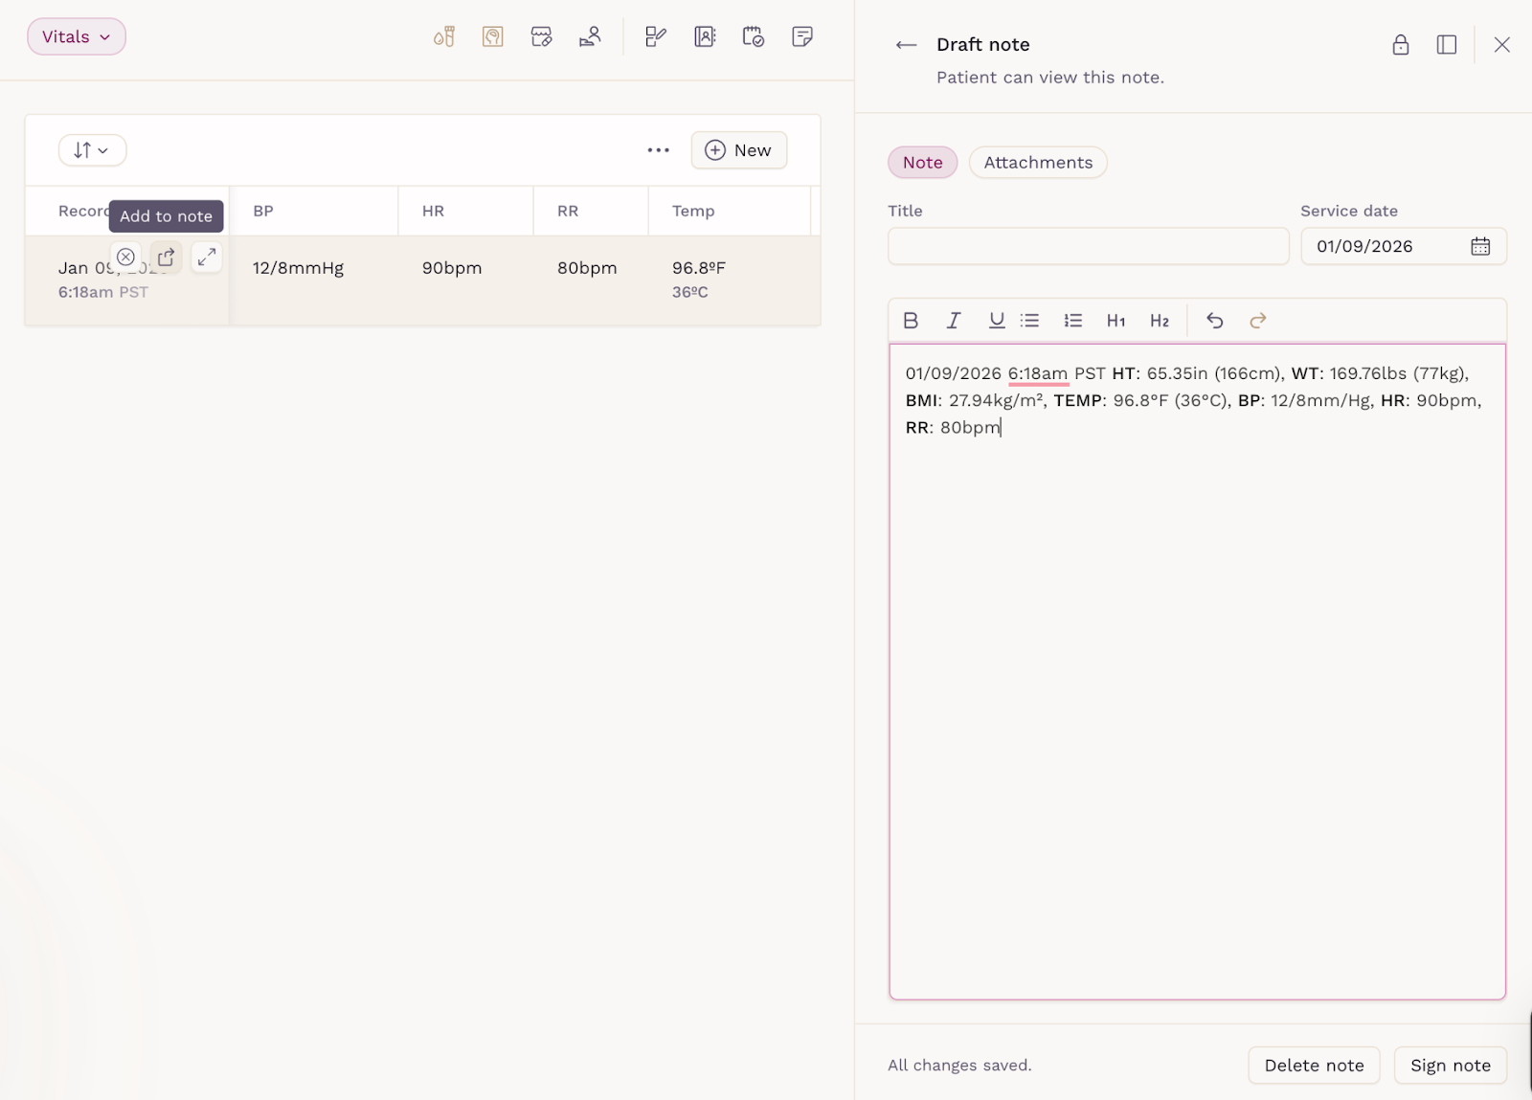Insert a bulleted list

click(1030, 321)
